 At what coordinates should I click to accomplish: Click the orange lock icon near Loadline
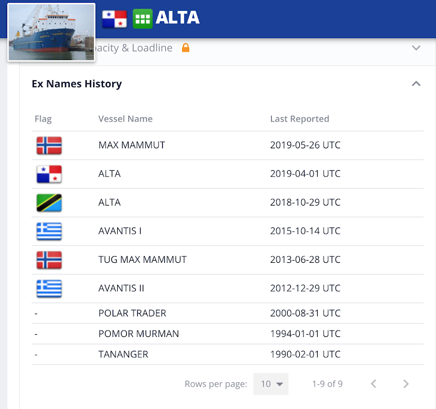185,48
